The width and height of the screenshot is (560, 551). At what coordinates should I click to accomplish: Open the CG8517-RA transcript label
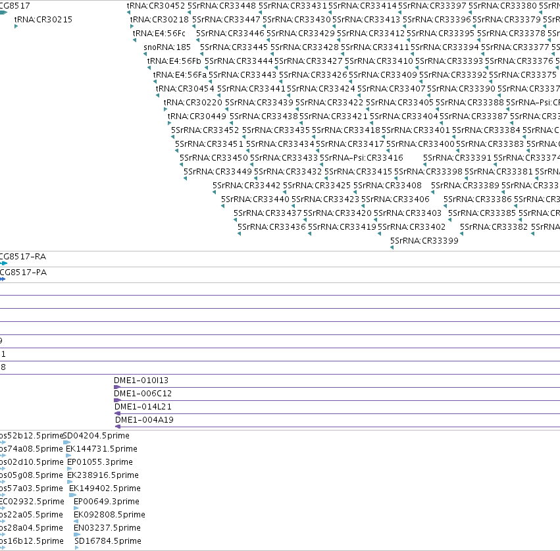(23, 257)
